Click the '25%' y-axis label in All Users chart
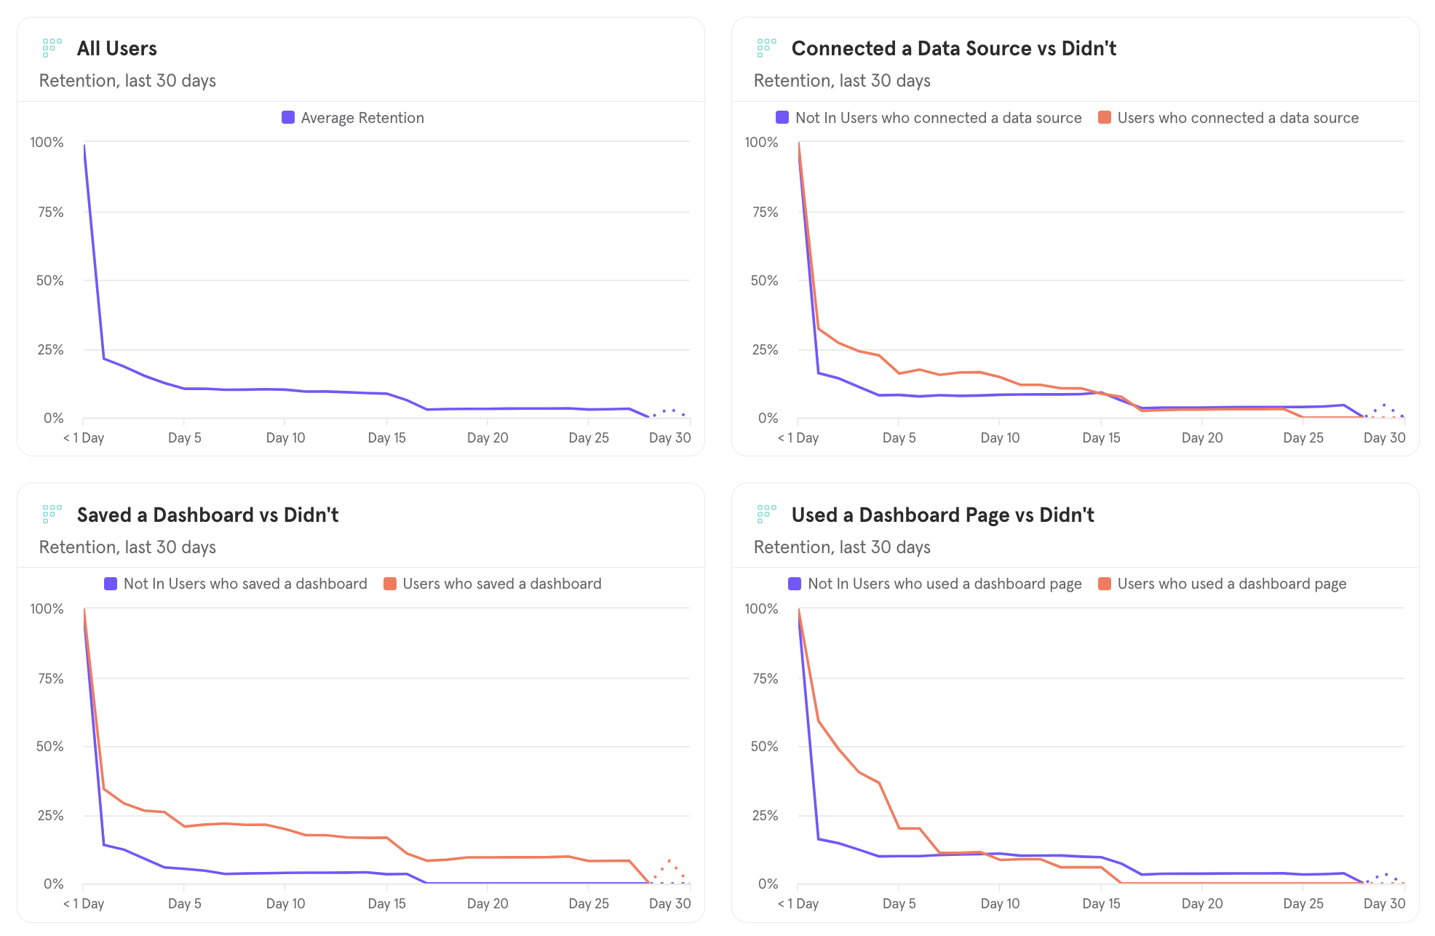The width and height of the screenshot is (1435, 936). pos(50,349)
